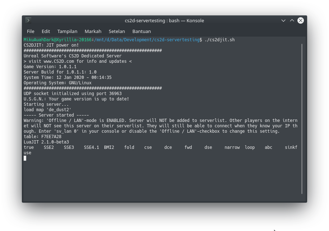Click the 'Server Build for 1.0.1.1: 1.0' line
Image resolution: width=329 pixels, height=231 pixels.
click(60, 72)
